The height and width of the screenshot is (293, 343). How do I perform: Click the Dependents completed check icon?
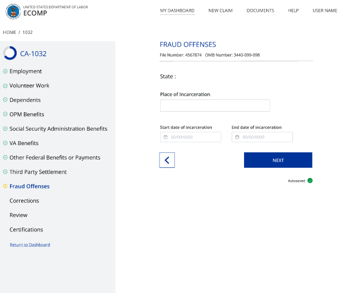tap(5, 100)
